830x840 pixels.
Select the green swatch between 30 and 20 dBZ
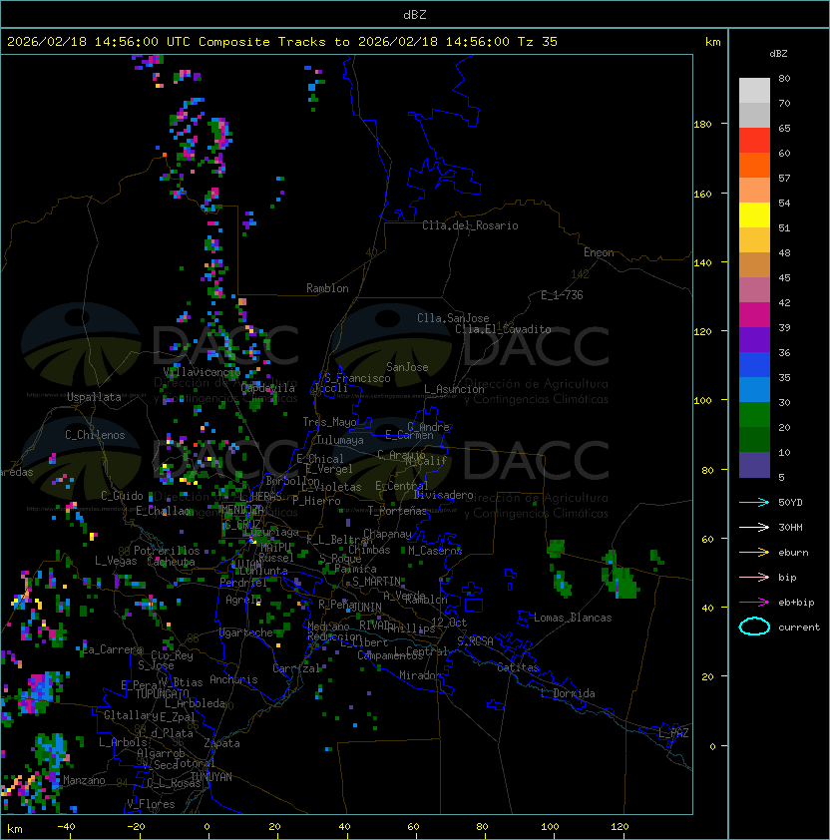754,415
